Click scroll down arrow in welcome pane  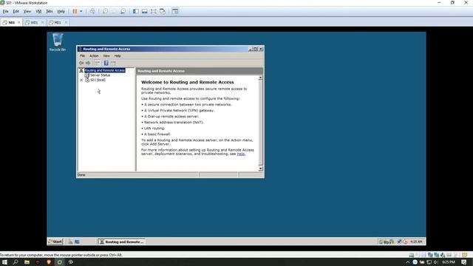click(x=260, y=168)
